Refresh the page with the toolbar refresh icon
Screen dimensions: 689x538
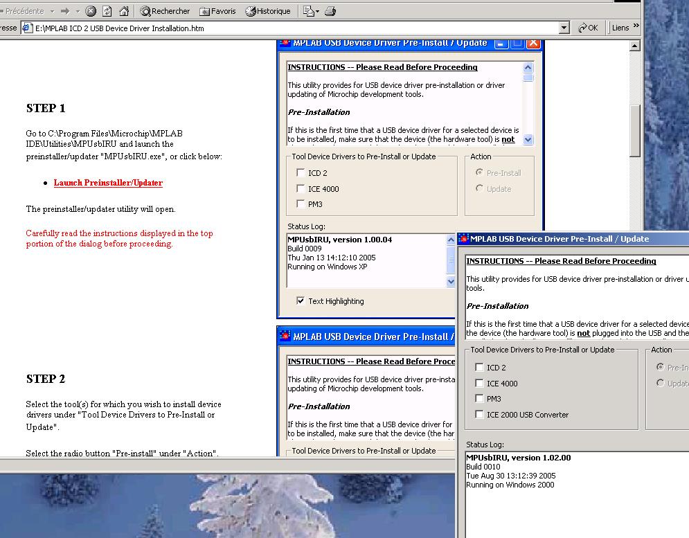(107, 11)
